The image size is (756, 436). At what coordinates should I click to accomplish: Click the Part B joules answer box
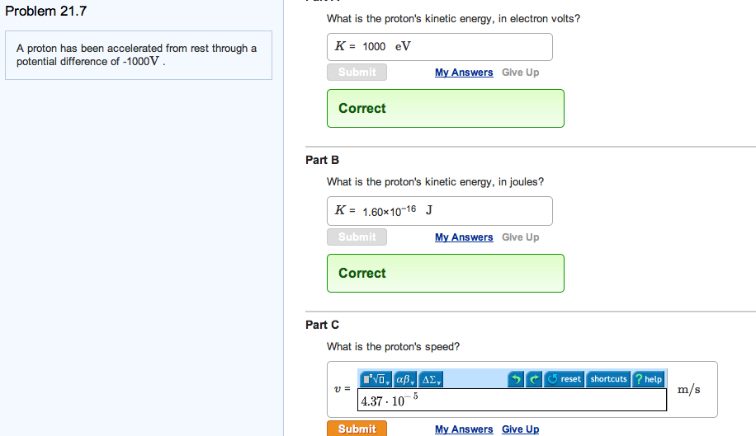pos(439,211)
